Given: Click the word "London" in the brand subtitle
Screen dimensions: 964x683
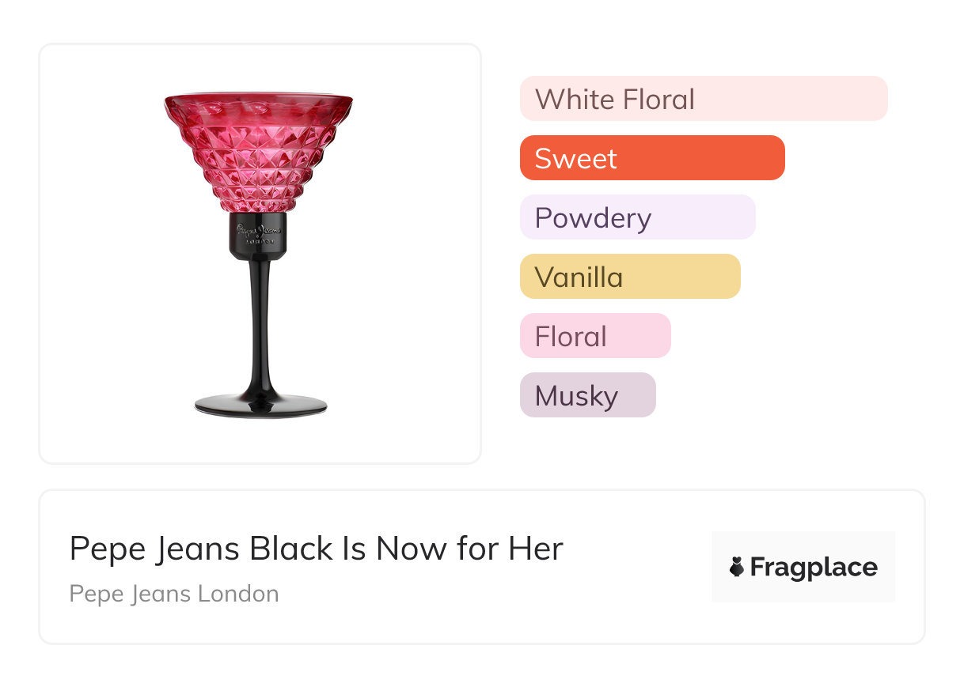Looking at the screenshot, I should point(238,594).
